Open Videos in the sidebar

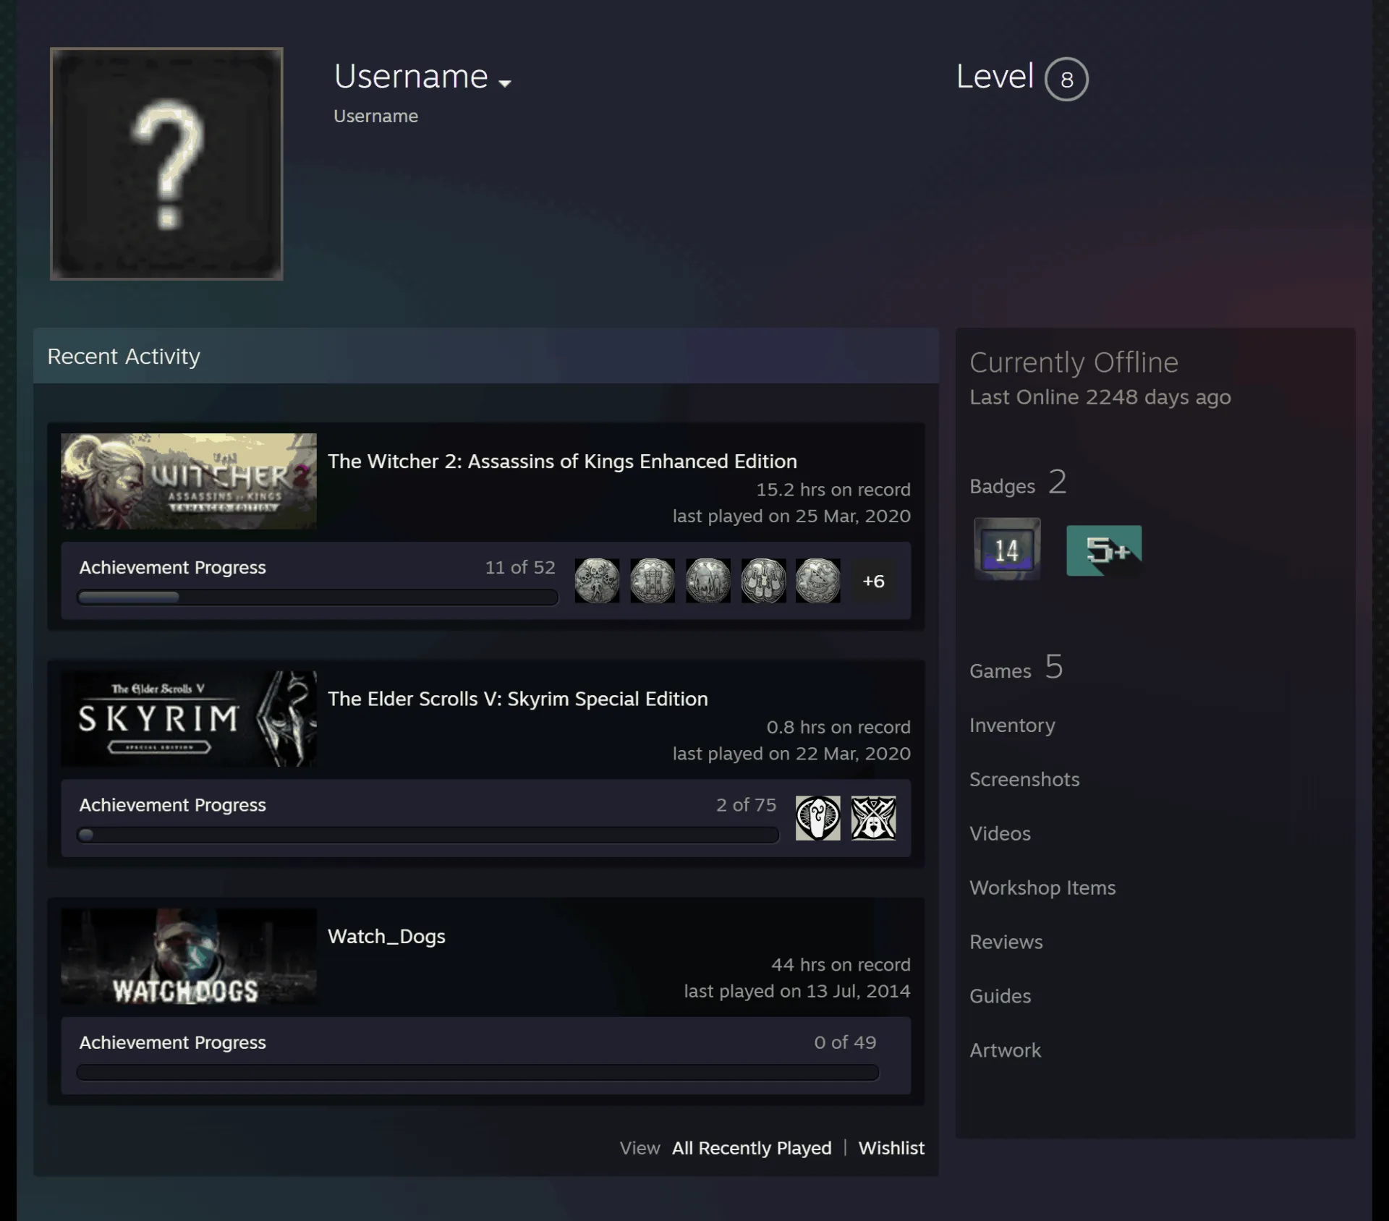pyautogui.click(x=1000, y=834)
